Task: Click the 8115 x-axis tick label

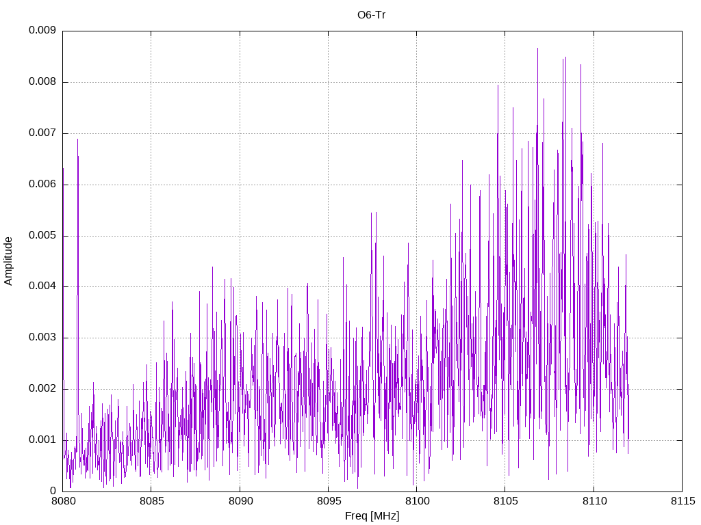Action: pyautogui.click(x=683, y=501)
